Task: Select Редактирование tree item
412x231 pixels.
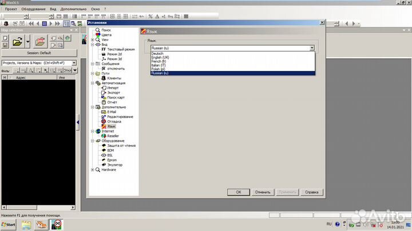Action: coord(120,117)
